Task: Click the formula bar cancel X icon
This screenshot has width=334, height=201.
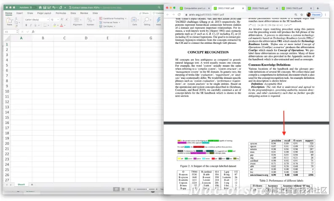Action: pyautogui.click(x=22, y=32)
